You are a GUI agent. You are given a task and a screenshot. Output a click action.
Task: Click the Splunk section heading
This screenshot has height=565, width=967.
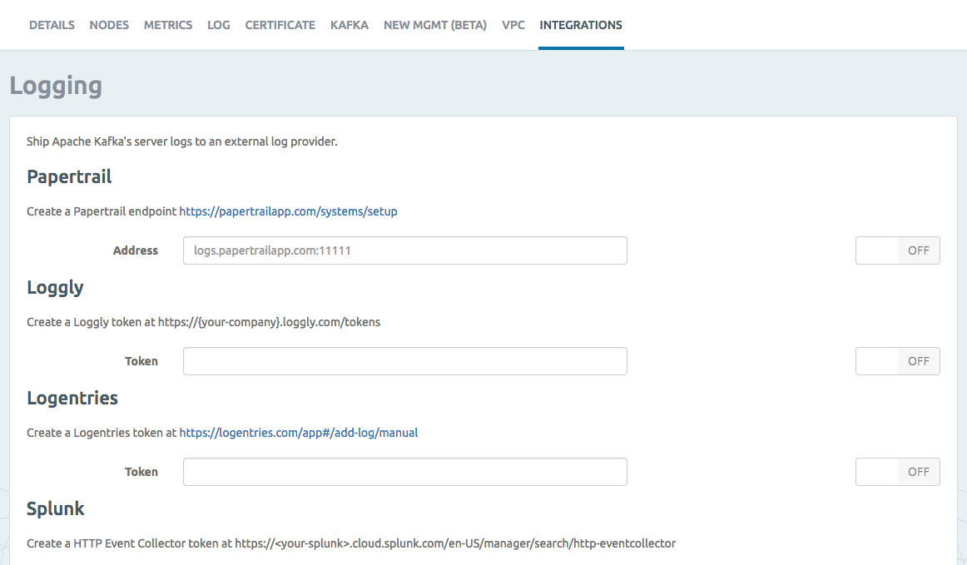click(x=56, y=509)
